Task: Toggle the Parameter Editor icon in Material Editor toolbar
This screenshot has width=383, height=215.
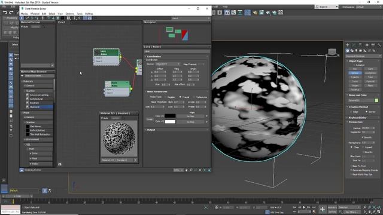Action: tap(90, 18)
